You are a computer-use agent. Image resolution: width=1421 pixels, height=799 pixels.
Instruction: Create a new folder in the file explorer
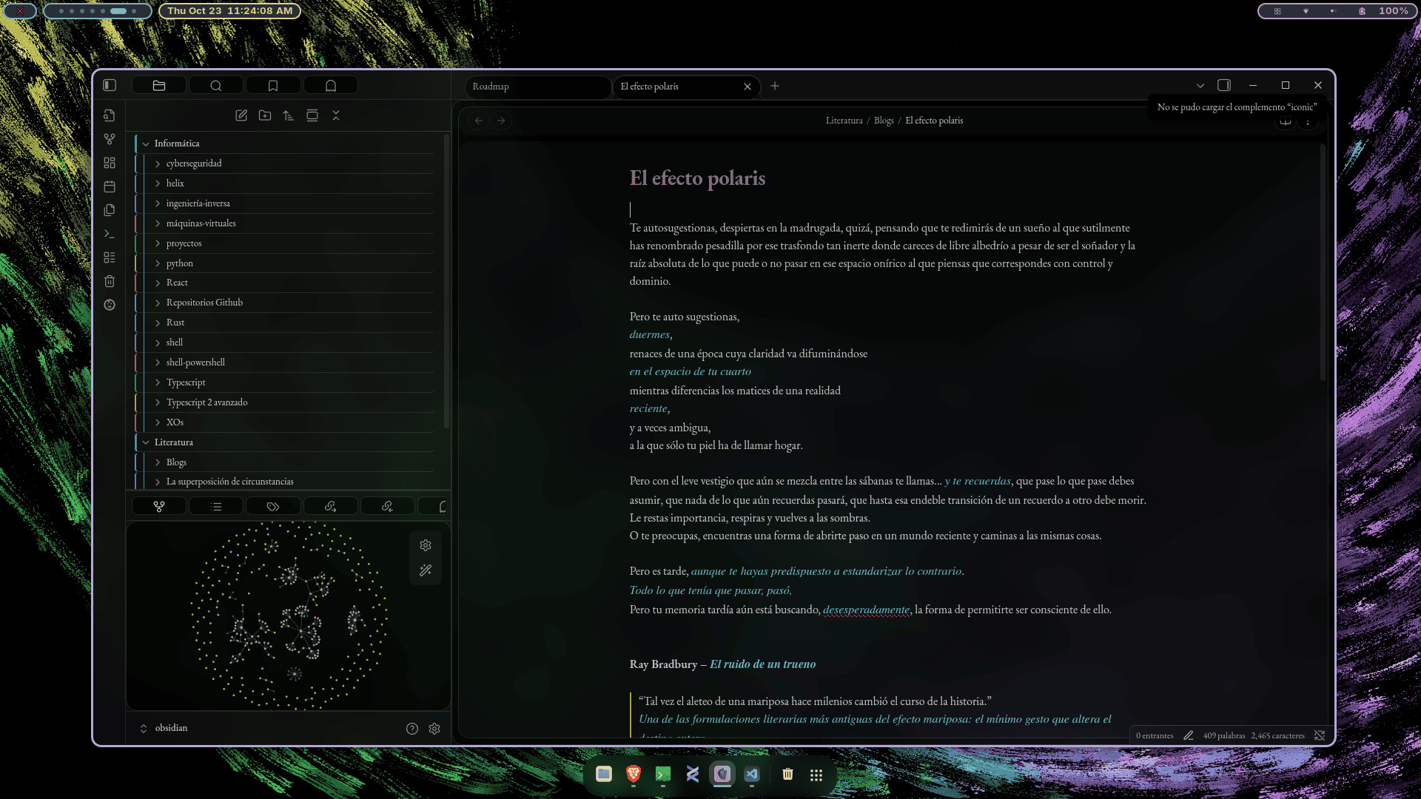click(264, 115)
